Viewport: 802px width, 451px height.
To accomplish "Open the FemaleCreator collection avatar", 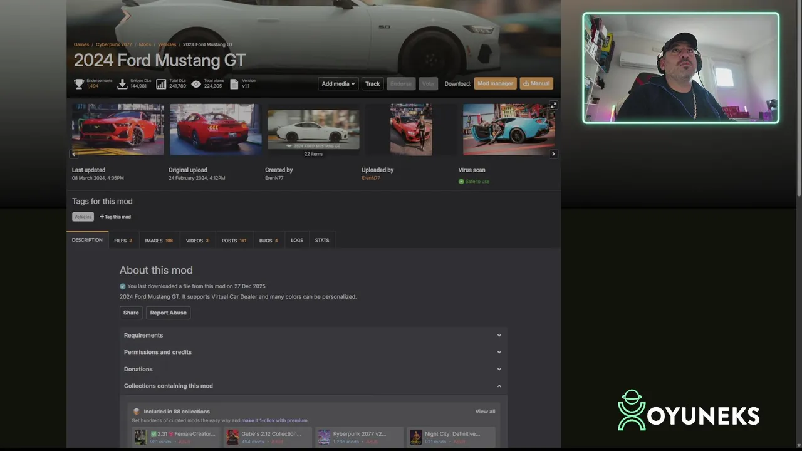I will point(140,437).
